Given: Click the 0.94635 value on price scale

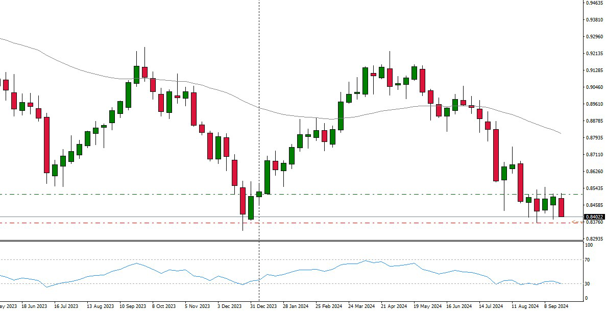Looking at the screenshot, I should [594, 3].
